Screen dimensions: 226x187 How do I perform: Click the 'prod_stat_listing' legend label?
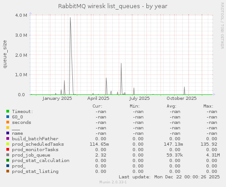[35, 172]
